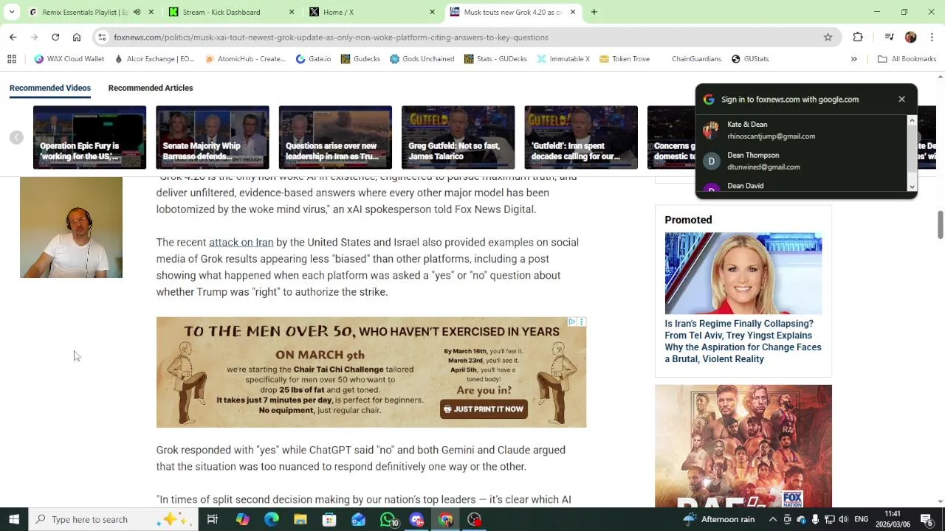Image resolution: width=945 pixels, height=531 pixels.
Task: Open Alcor Exchange bookmark
Action: click(x=154, y=59)
